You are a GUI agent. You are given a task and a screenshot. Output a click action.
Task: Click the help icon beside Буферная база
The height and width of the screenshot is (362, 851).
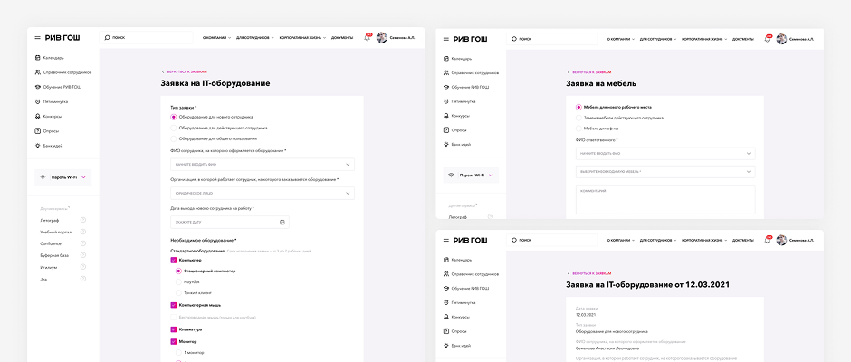pos(83,255)
